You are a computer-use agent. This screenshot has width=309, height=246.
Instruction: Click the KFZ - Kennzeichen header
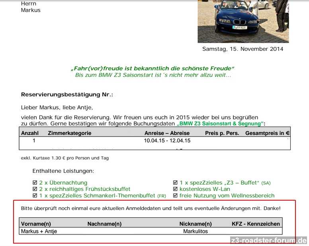[256, 224]
